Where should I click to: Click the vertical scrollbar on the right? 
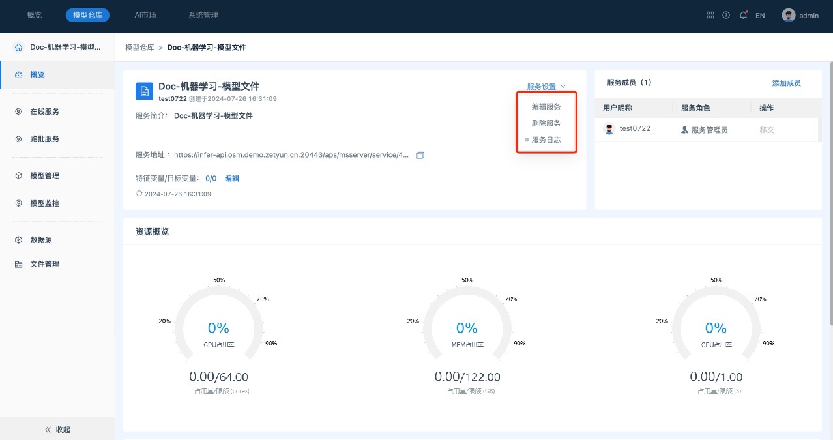[829, 196]
